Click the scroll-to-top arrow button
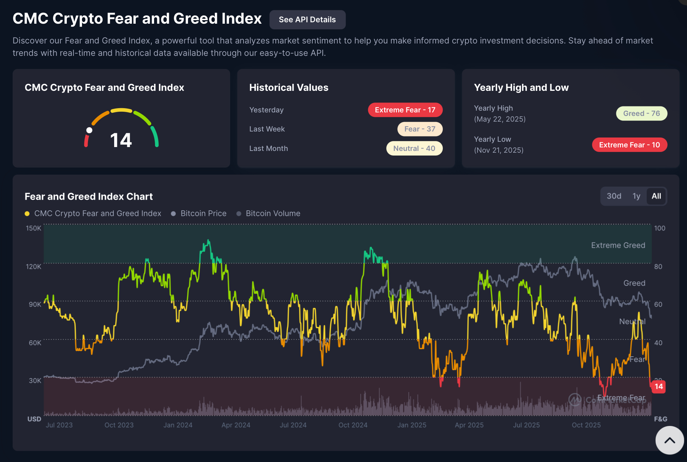Screen dimensions: 687x462 click(669, 440)
